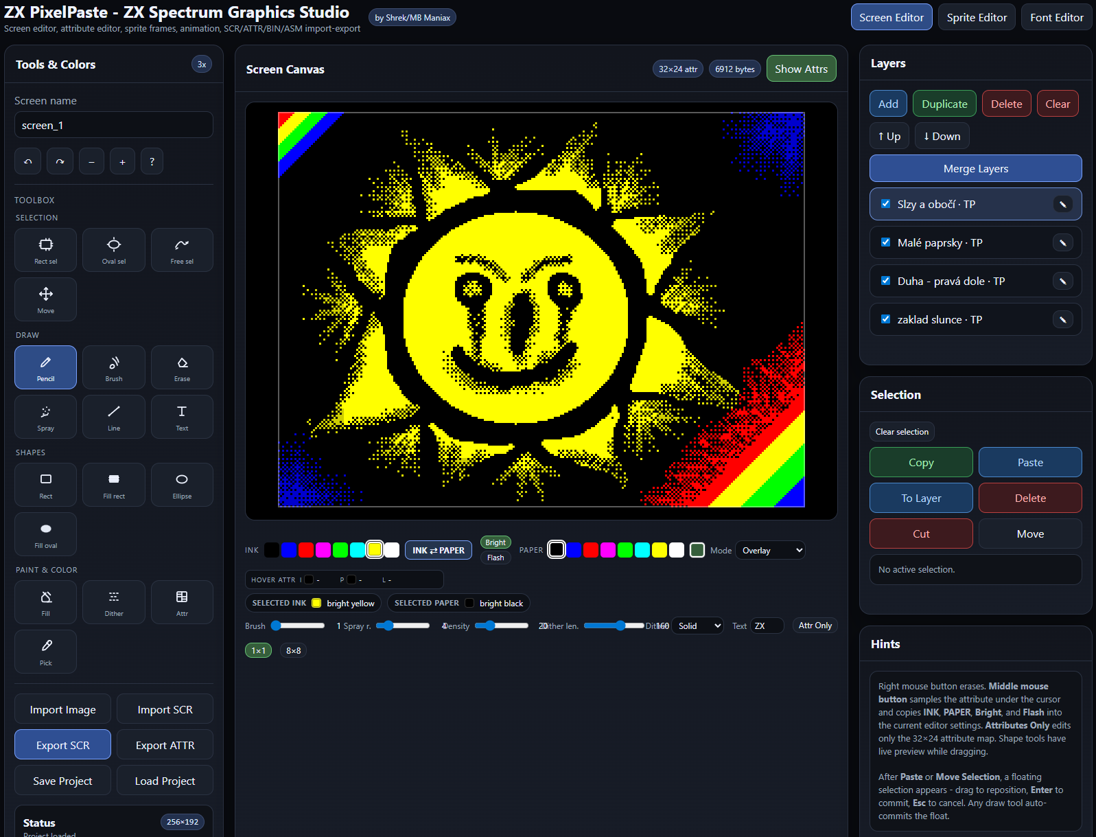Choose the Move tool in toolbox

tap(45, 299)
